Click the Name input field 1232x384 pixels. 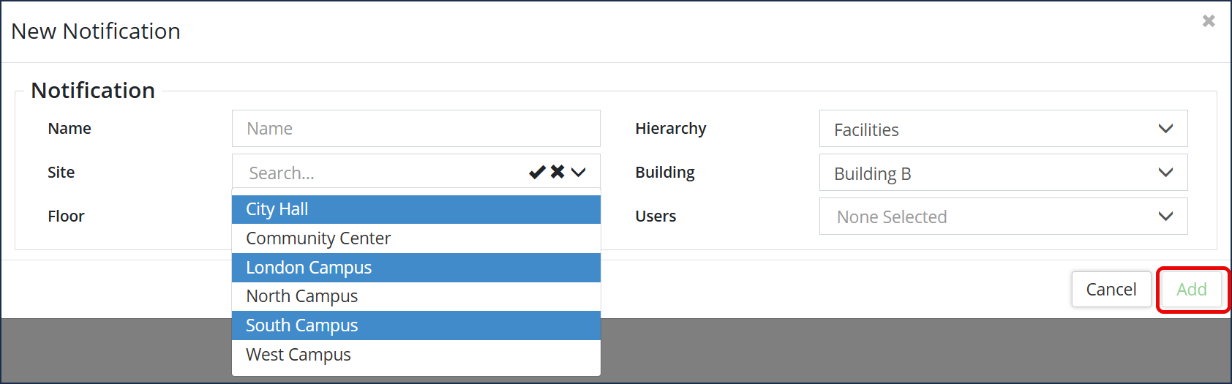[x=416, y=129]
